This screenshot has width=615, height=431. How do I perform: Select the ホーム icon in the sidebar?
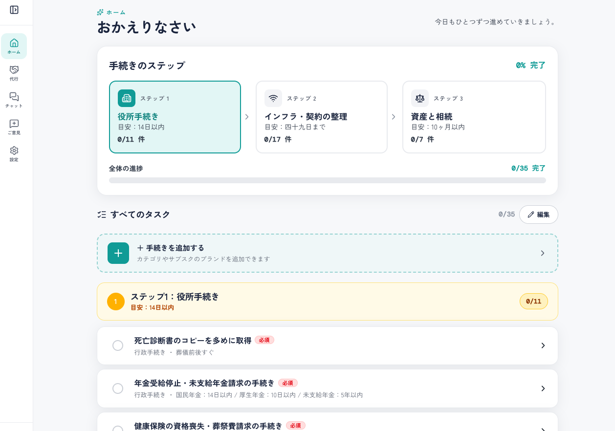coord(14,46)
